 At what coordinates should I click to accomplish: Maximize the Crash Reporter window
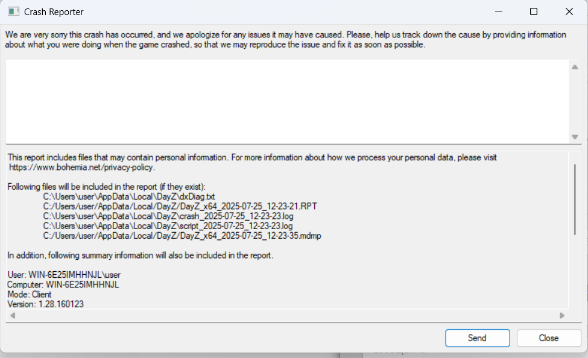point(534,11)
